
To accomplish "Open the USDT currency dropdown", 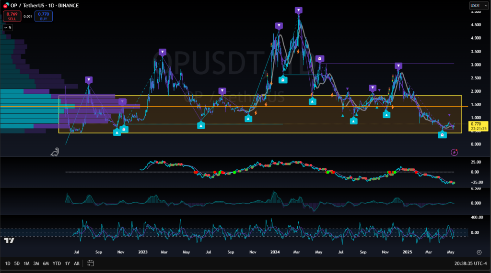I will point(479,5).
